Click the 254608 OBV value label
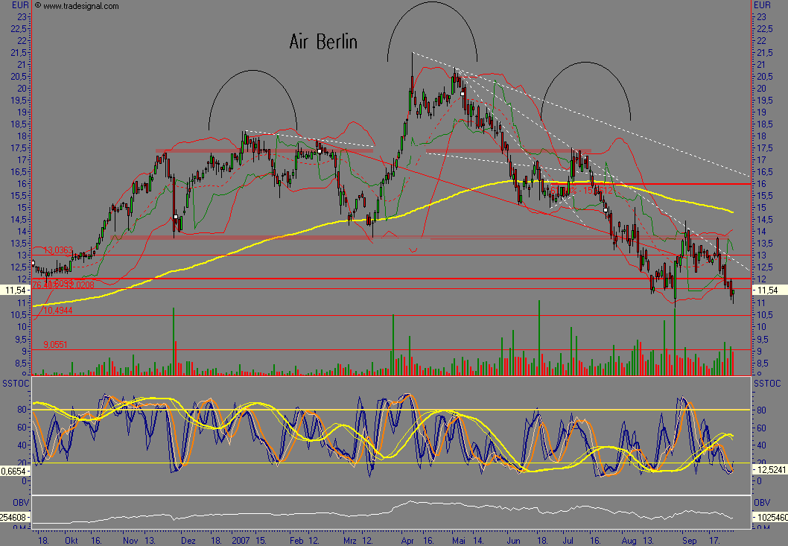 16,516
